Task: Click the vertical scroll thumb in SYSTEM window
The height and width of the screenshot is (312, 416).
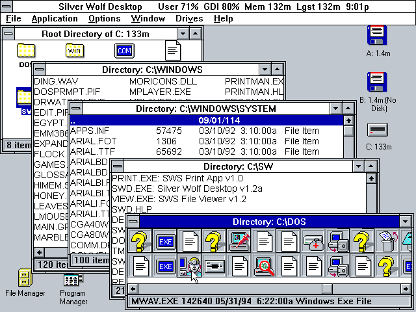Action: pos(348,131)
